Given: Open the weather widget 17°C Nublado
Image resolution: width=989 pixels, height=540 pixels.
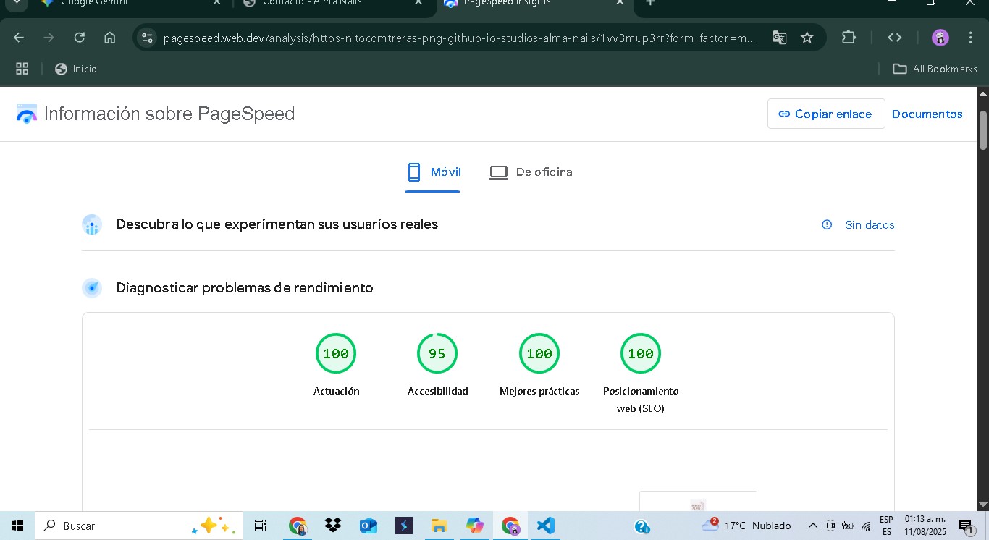Looking at the screenshot, I should (746, 526).
